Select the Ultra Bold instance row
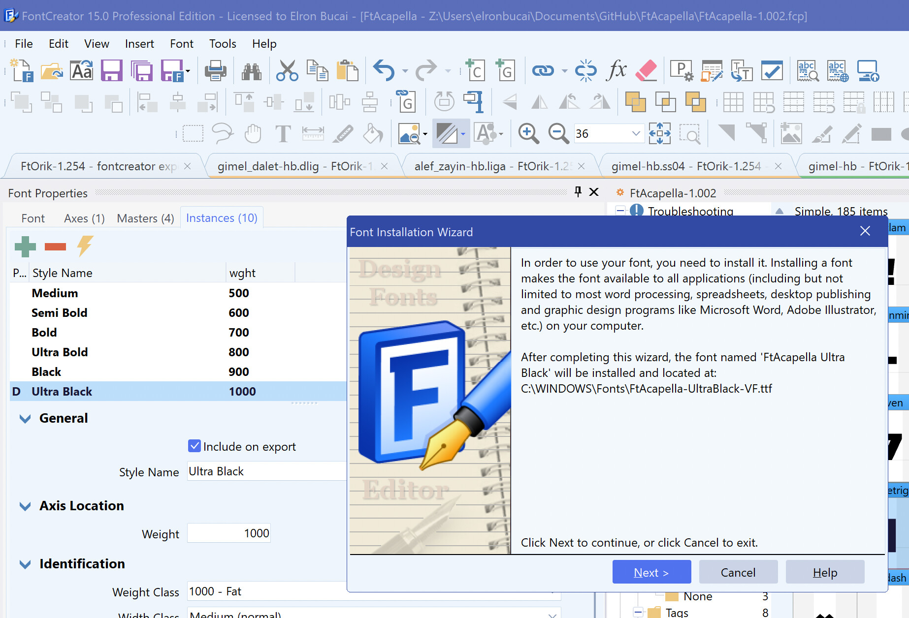Image resolution: width=909 pixels, height=618 pixels. (x=178, y=352)
